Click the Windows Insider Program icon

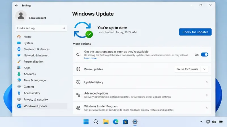[78, 108]
